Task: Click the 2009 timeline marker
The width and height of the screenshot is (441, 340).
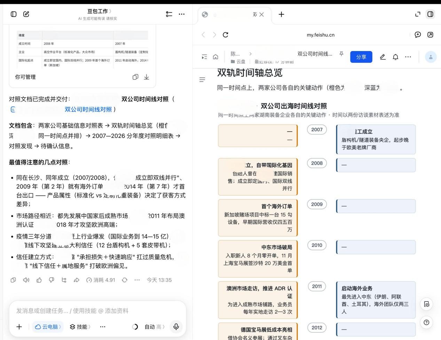Action: coord(317,204)
